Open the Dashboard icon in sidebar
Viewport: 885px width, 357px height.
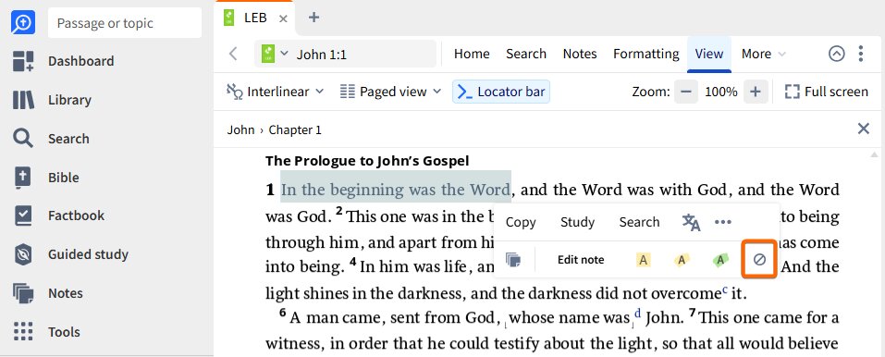pyautogui.click(x=23, y=61)
